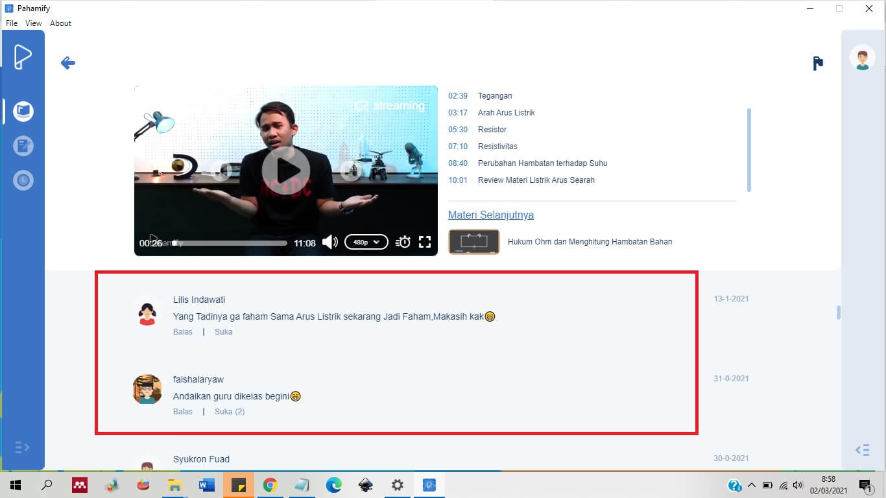Click the main page vertical scrollbar
Image resolution: width=886 pixels, height=498 pixels.
839,313
